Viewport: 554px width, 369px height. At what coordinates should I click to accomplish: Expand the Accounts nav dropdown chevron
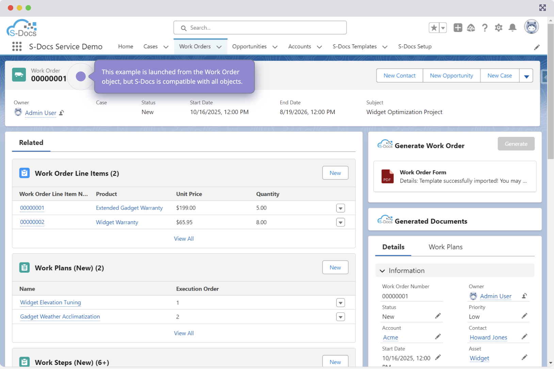[319, 47]
